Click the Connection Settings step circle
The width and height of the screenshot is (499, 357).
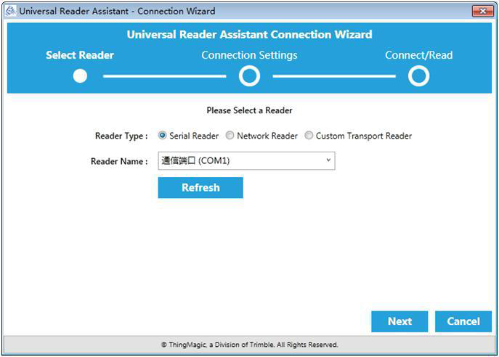(x=249, y=76)
